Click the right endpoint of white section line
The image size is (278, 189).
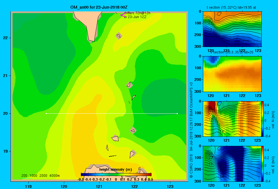click(177, 113)
